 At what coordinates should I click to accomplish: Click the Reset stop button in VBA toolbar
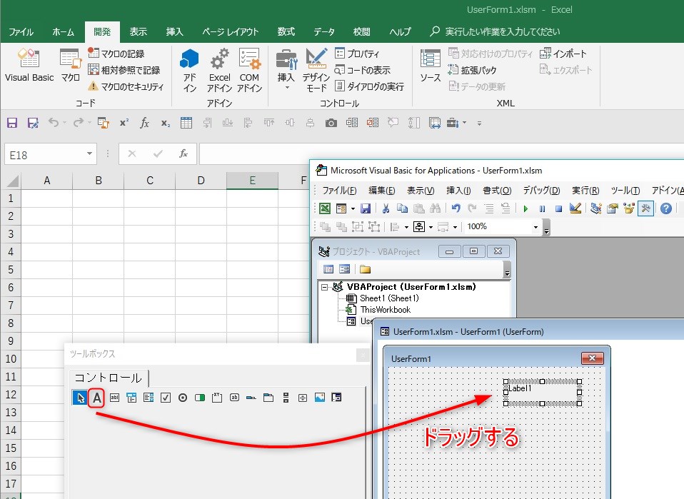[x=559, y=209]
